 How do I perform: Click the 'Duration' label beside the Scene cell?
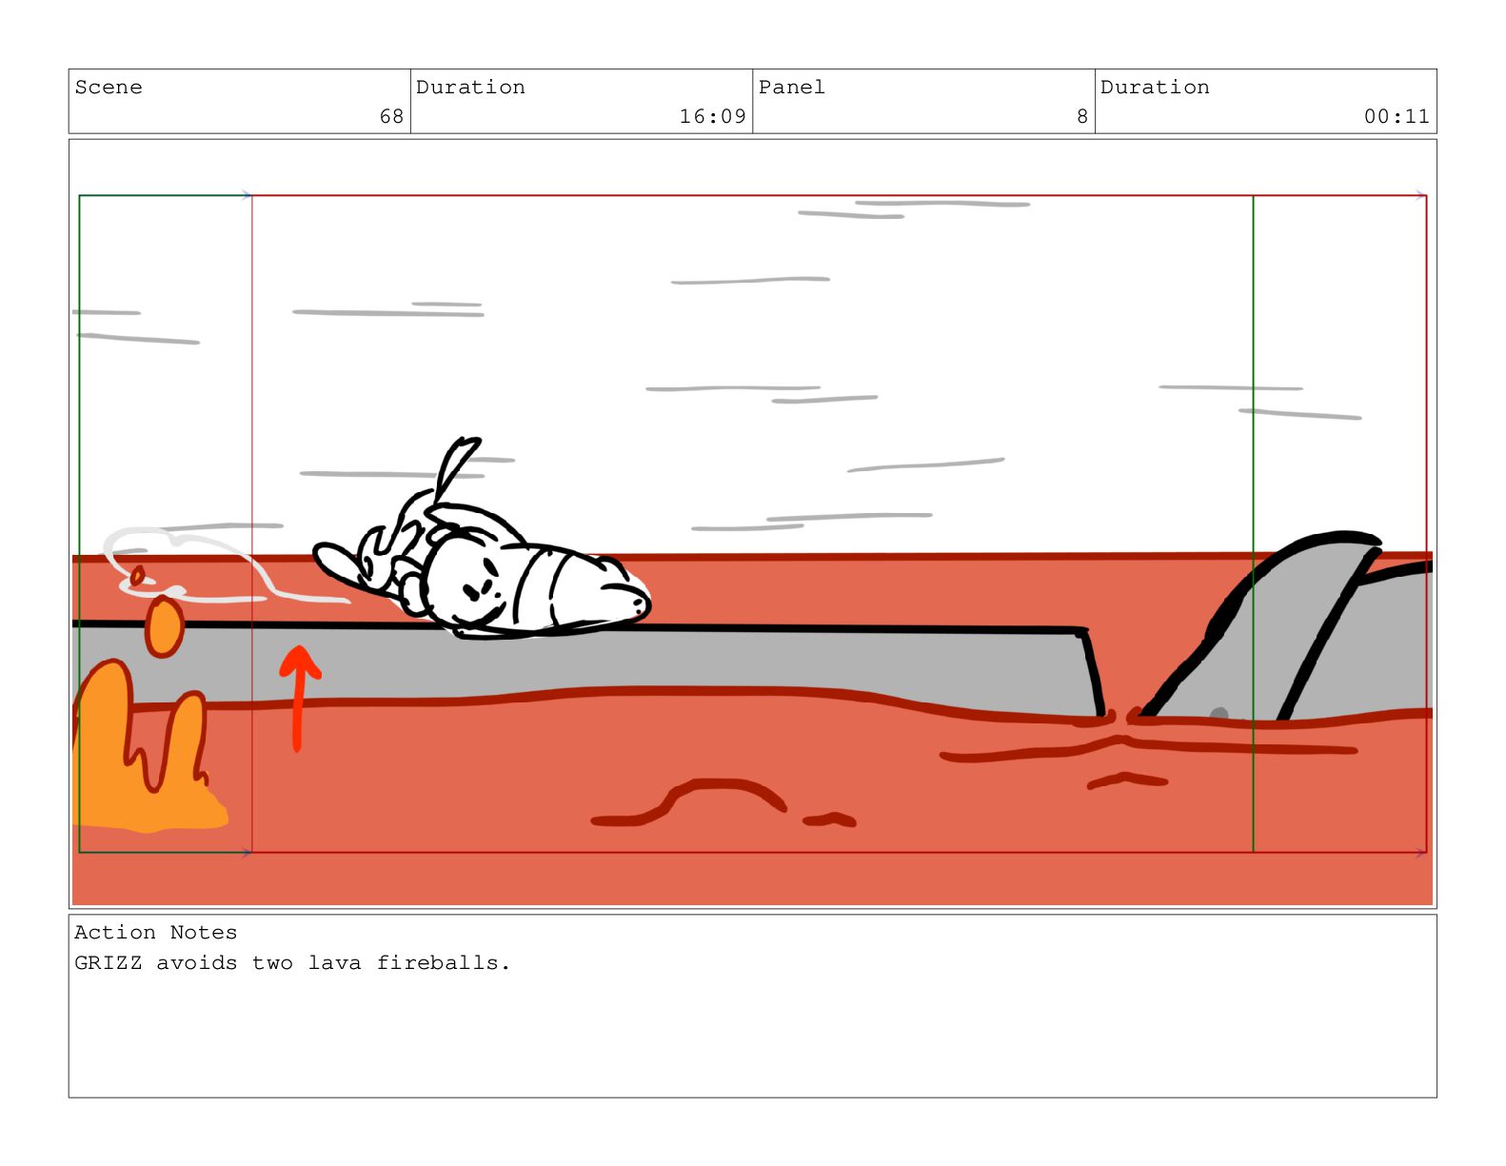pos(470,87)
